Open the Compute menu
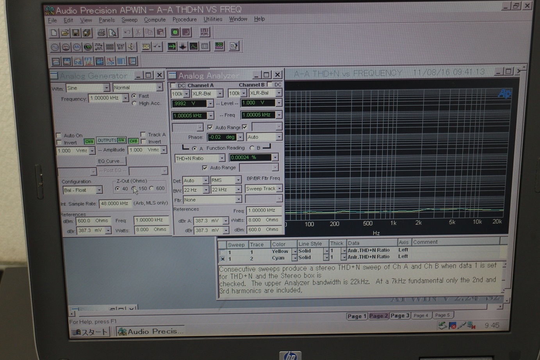 (x=155, y=20)
